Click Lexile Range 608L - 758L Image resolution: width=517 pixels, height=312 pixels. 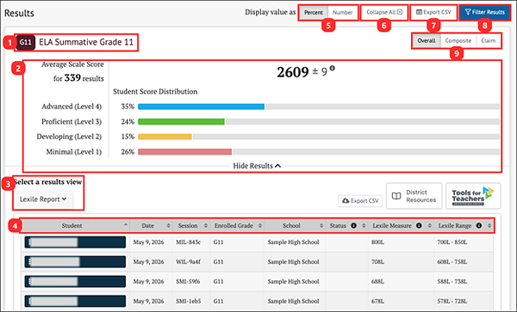tap(452, 261)
